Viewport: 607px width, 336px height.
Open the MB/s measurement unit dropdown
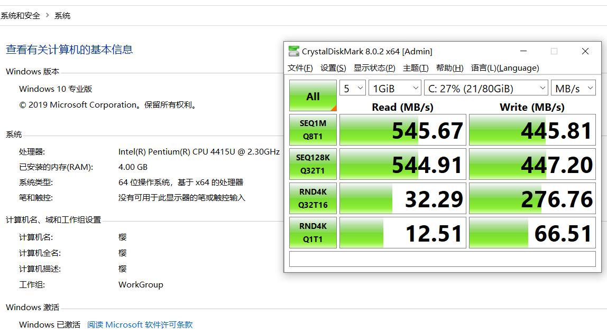573,88
